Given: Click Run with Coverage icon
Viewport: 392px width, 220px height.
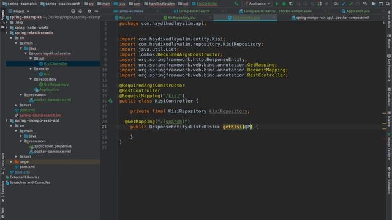Looking at the screenshot, I should tap(291, 4).
